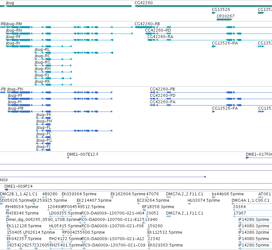Viewport: 272px width, 250px height.
Task: Click EST IP14280.5prime
Action: tap(254, 245)
